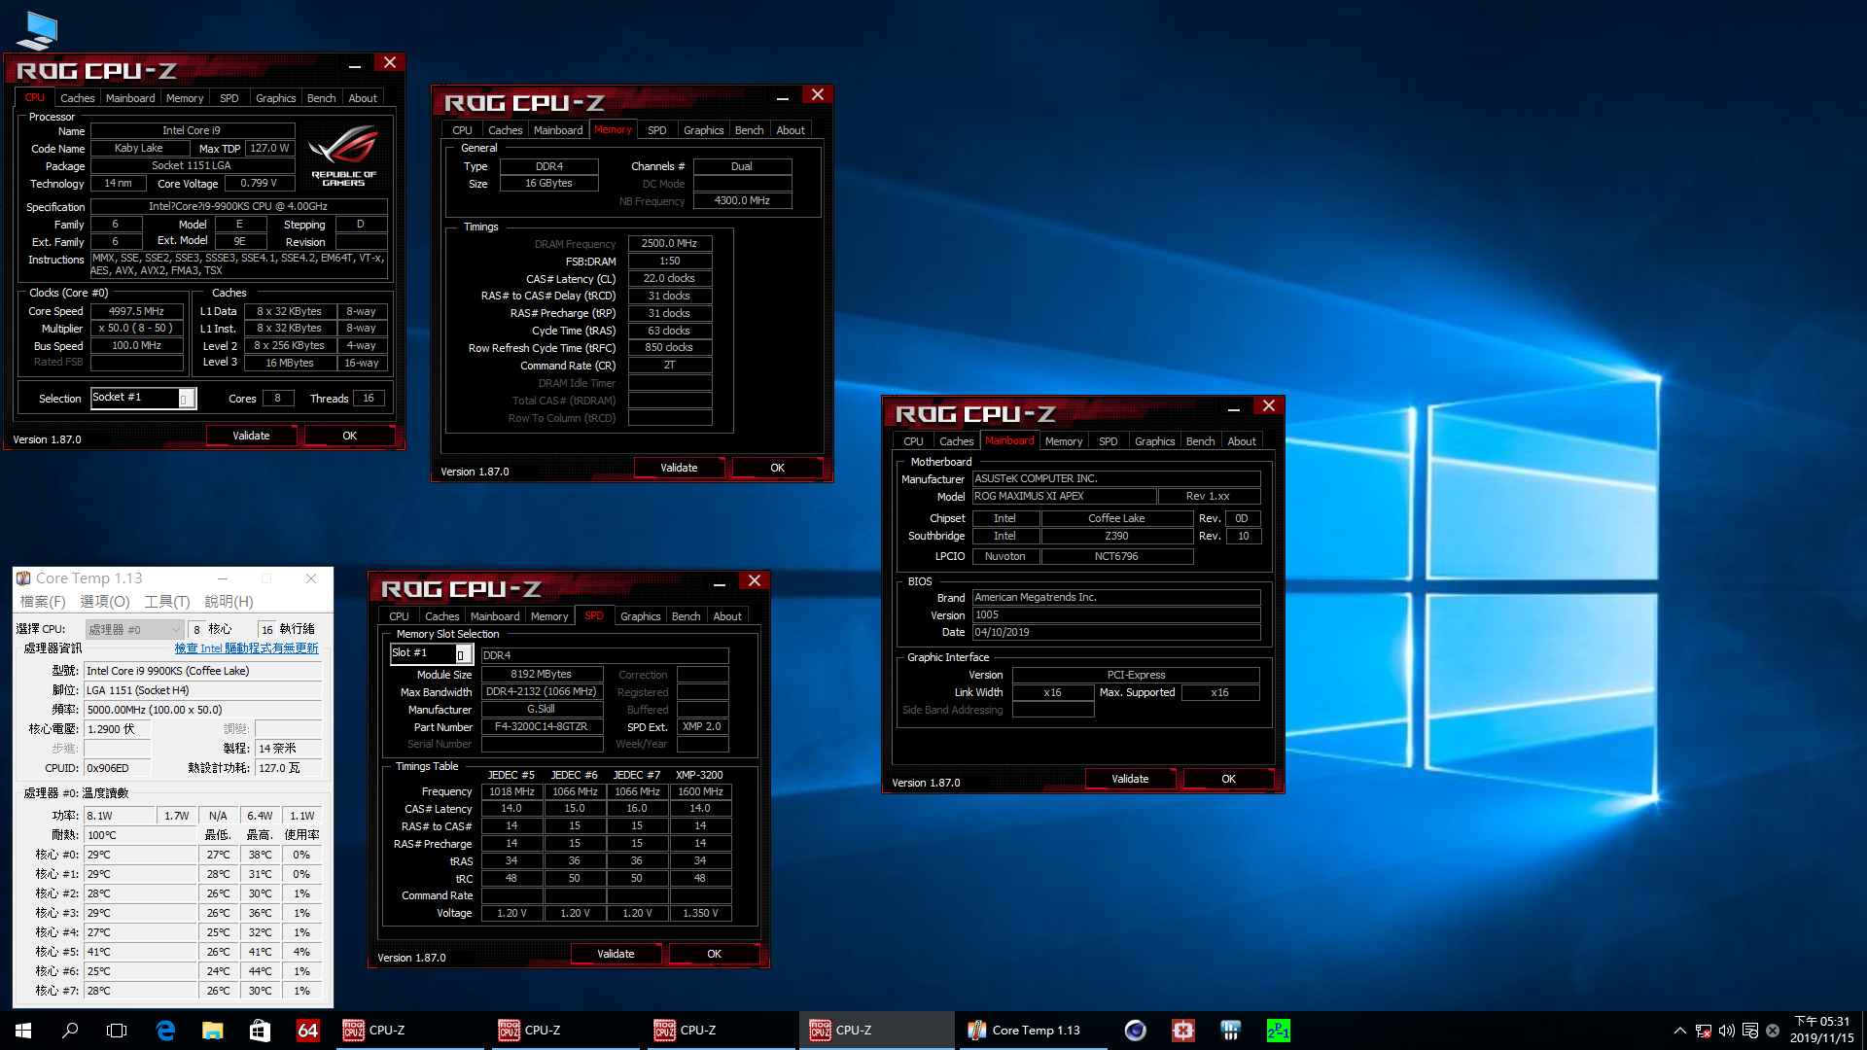Open the Memory tab in the SPD window

549,616
